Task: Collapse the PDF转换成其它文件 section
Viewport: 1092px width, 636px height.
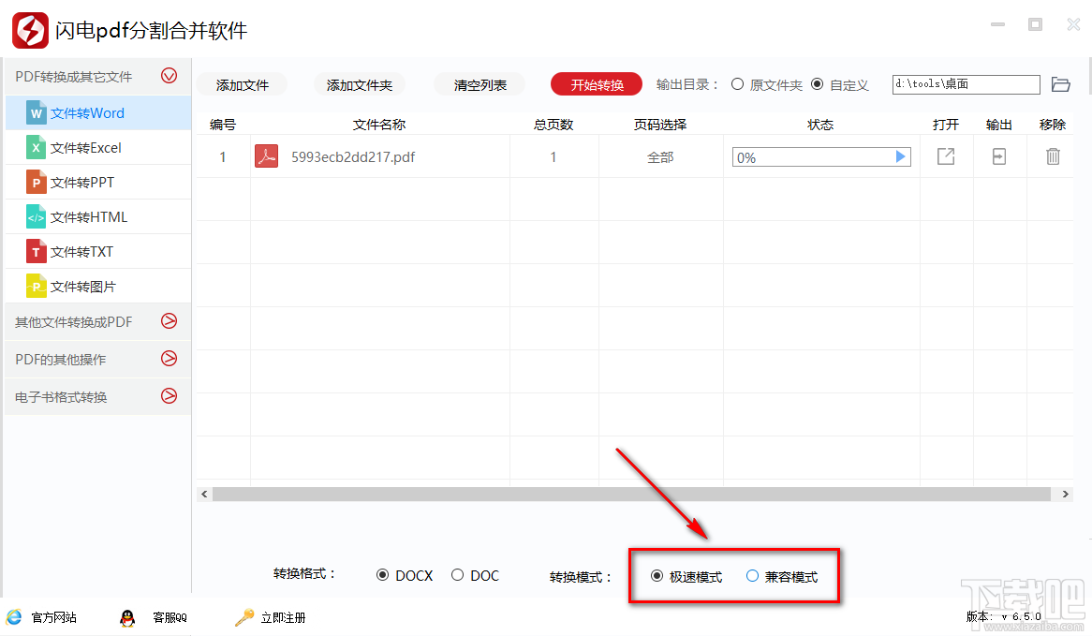Action: tap(169, 76)
